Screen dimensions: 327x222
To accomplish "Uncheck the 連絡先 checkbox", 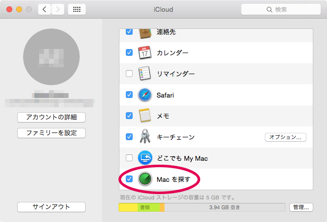I will coord(129,31).
